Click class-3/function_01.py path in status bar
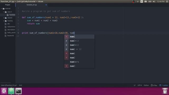169x95 pixels. point(9,85)
